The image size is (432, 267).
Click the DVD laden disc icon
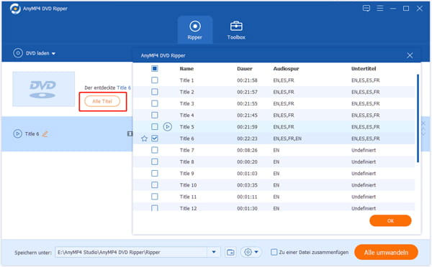[x=18, y=53]
